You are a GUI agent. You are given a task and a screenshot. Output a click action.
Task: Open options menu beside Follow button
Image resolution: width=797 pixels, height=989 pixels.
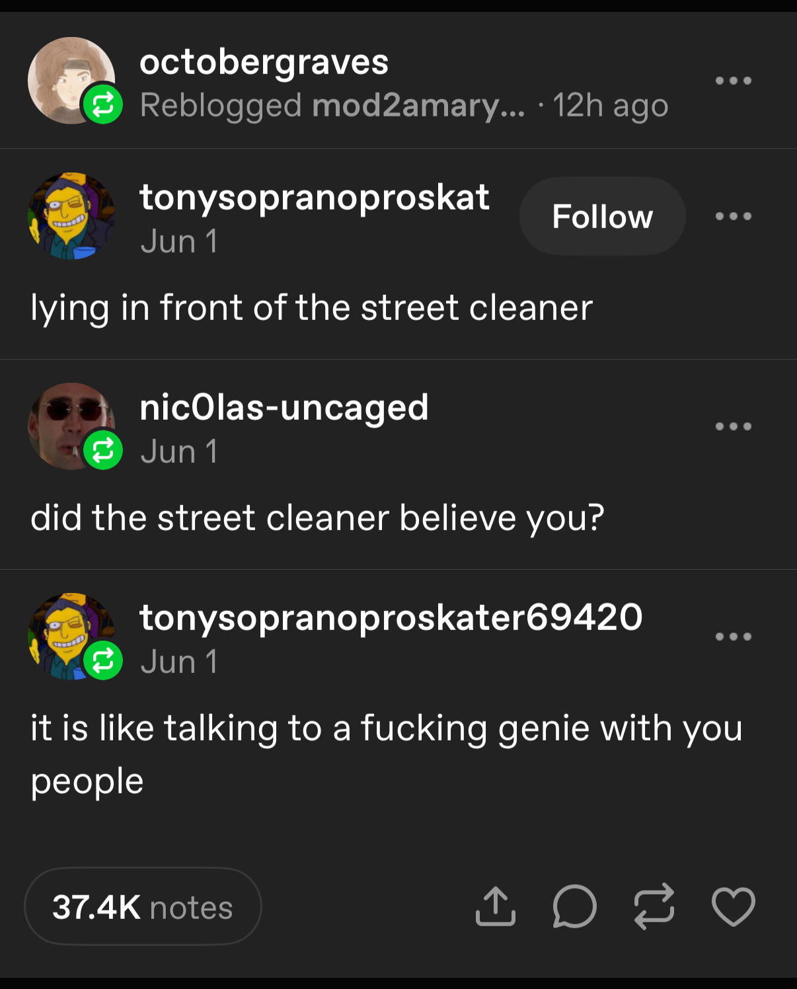click(x=733, y=216)
